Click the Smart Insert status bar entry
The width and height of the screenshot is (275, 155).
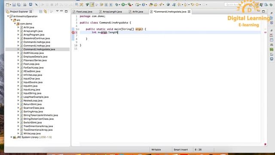point(180,150)
